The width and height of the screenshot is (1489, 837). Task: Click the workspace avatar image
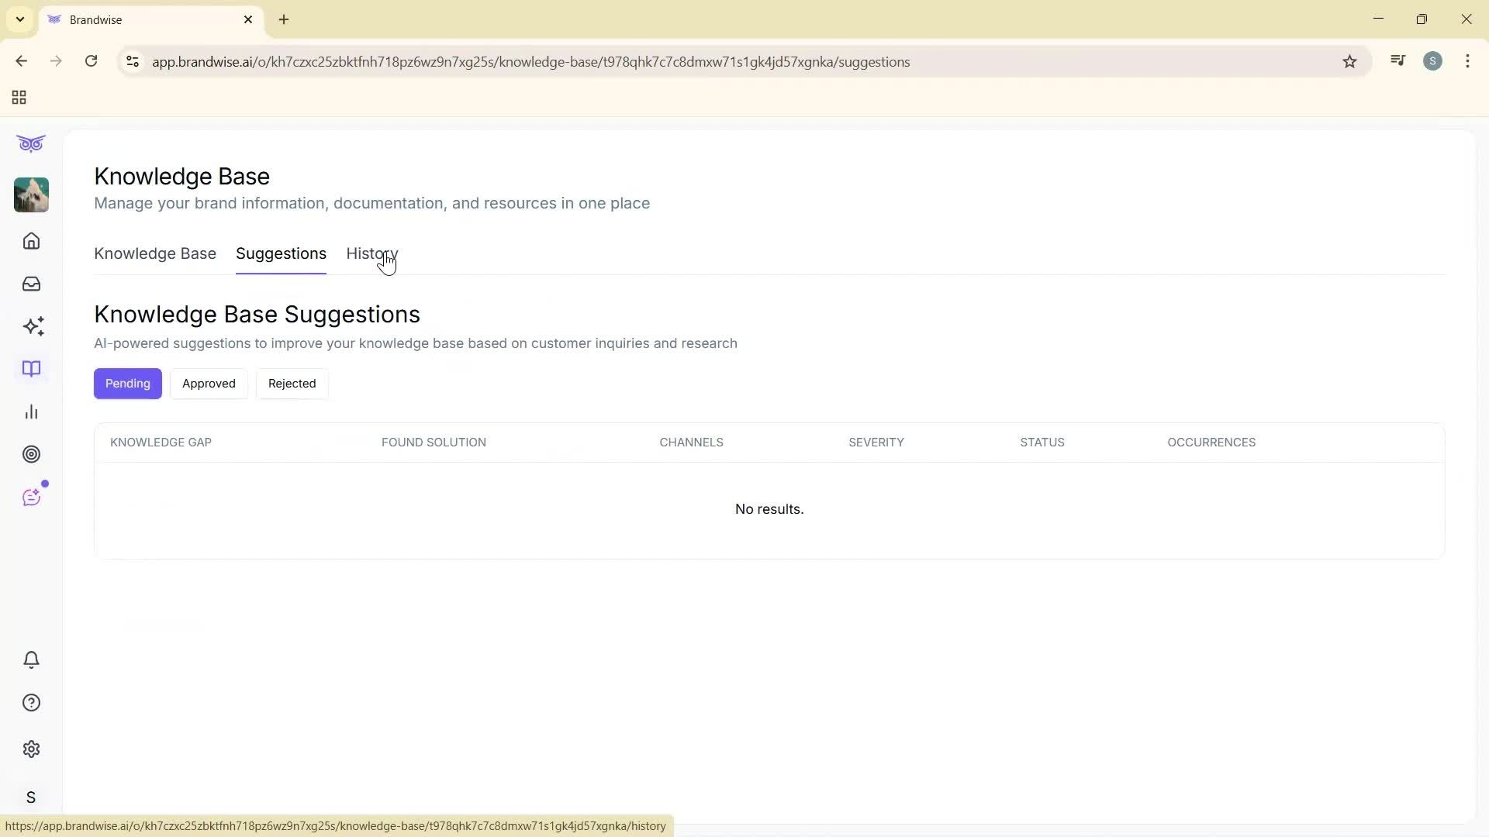coord(31,195)
